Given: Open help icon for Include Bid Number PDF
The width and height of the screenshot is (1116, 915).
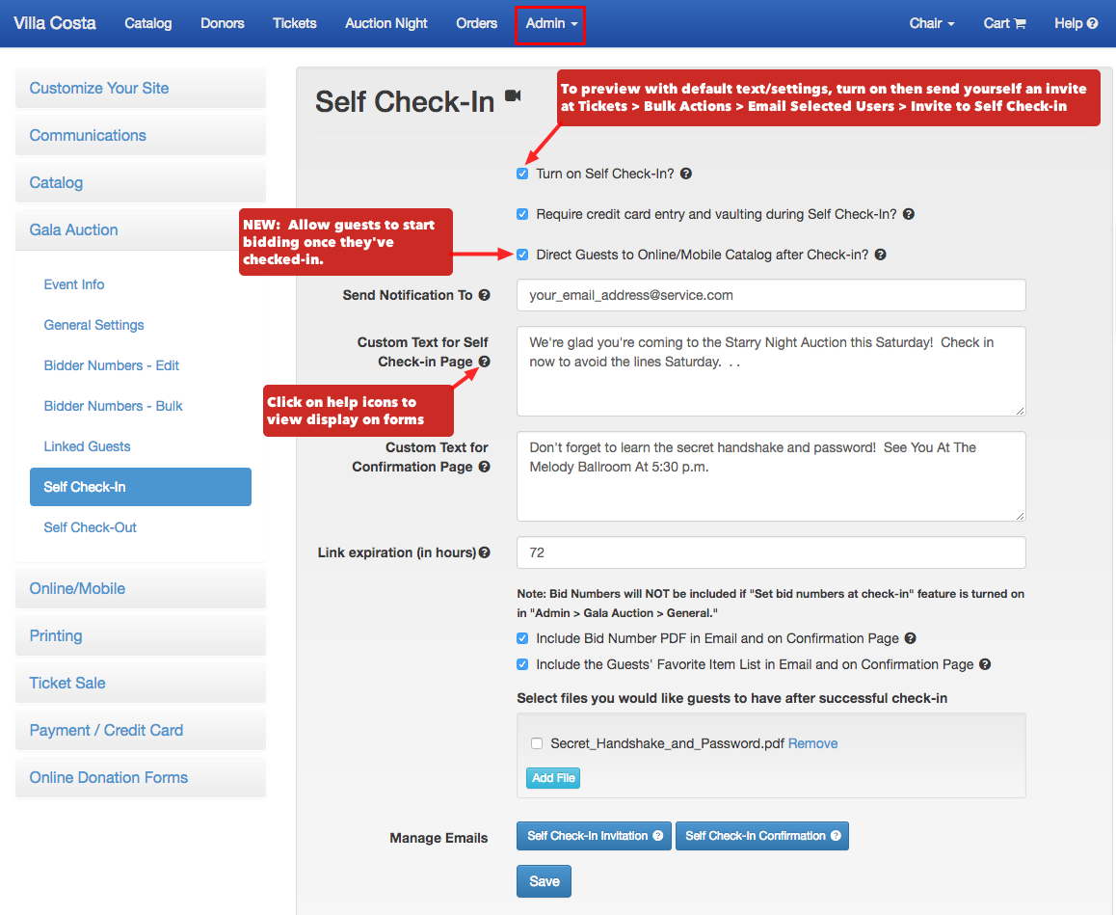Looking at the screenshot, I should 911,638.
